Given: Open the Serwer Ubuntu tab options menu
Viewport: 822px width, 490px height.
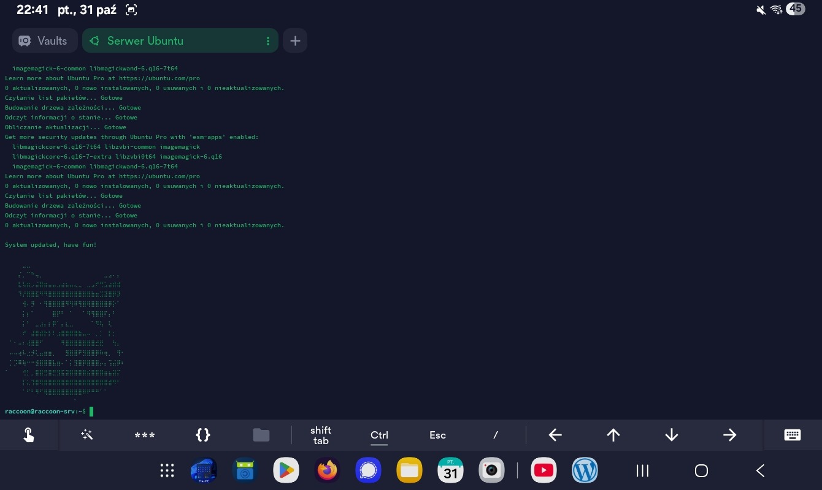Looking at the screenshot, I should [x=268, y=41].
